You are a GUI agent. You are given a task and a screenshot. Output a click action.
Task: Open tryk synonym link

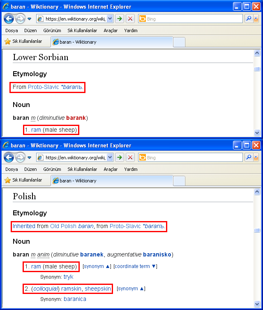[x=69, y=277]
